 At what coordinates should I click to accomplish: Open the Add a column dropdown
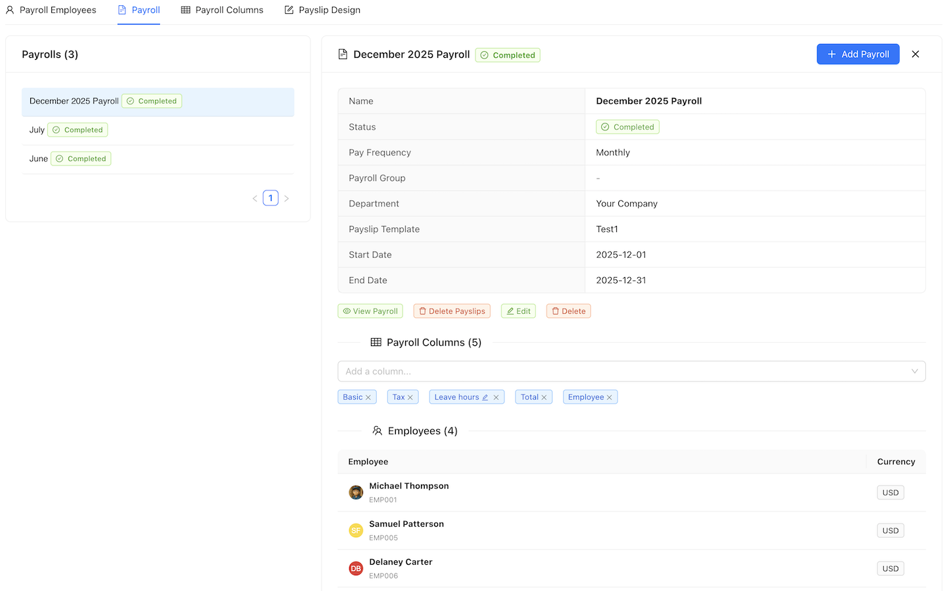(631, 371)
